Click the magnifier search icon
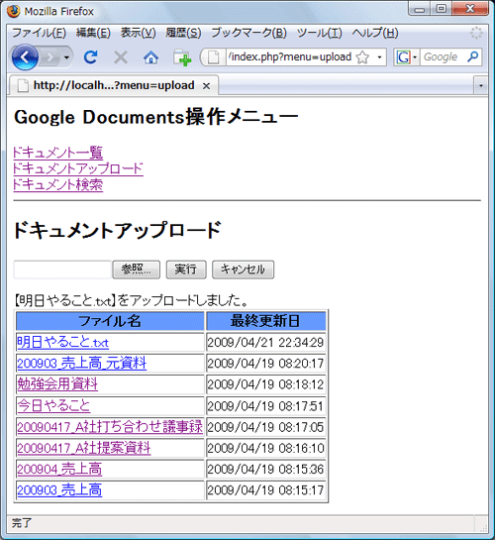 pyautogui.click(x=472, y=56)
